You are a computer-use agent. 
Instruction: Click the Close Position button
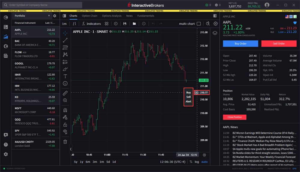pos(235,117)
